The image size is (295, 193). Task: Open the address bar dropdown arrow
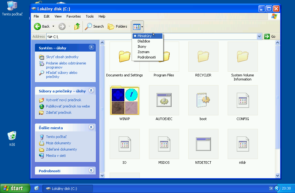click(x=259, y=36)
